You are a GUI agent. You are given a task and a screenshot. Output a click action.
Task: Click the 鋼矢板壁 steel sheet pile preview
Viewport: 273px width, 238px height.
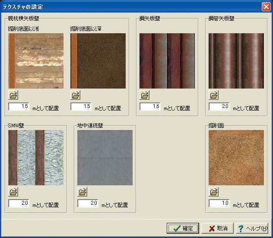pos(167,61)
